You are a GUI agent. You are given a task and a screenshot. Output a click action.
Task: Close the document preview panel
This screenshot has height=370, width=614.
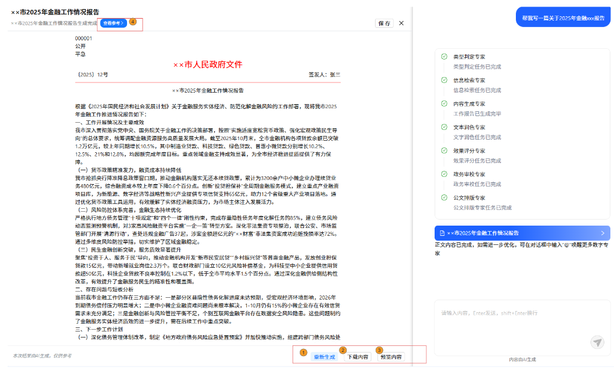402,23
